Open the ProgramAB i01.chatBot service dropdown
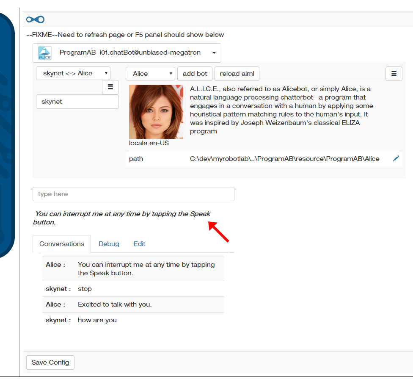This screenshot has width=413, height=379. tap(127, 53)
